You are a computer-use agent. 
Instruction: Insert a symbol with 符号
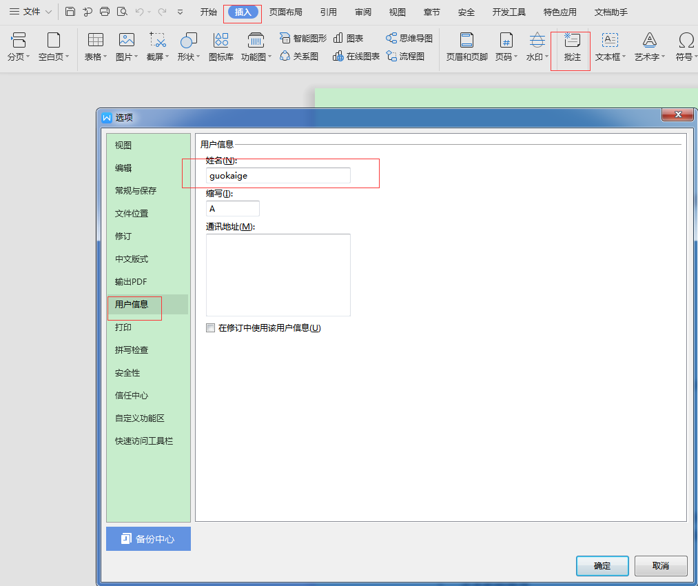pos(686,47)
